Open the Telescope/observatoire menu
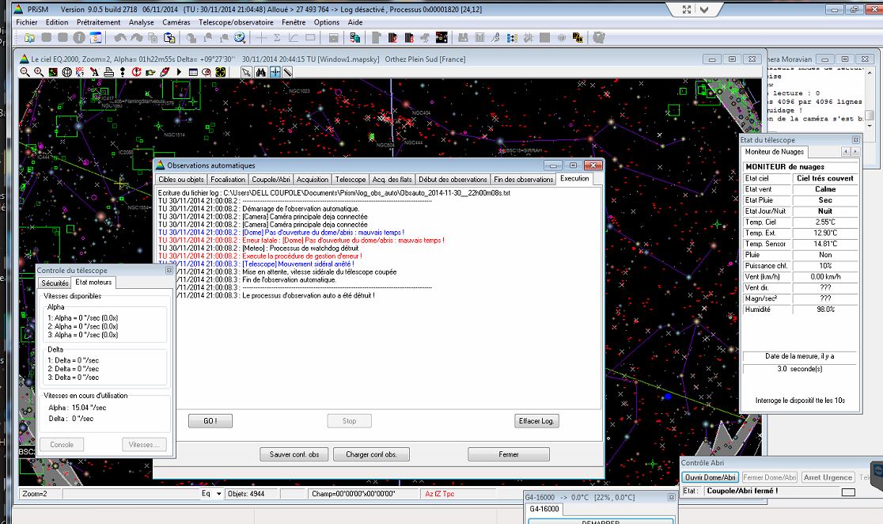The width and height of the screenshot is (883, 524). click(x=235, y=22)
